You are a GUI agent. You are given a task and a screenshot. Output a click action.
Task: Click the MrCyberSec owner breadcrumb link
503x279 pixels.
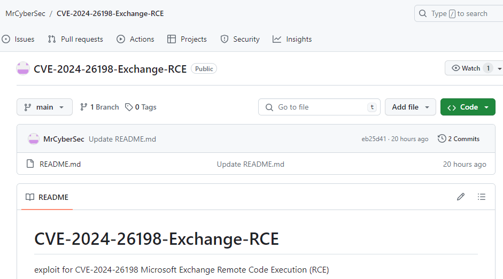point(25,13)
